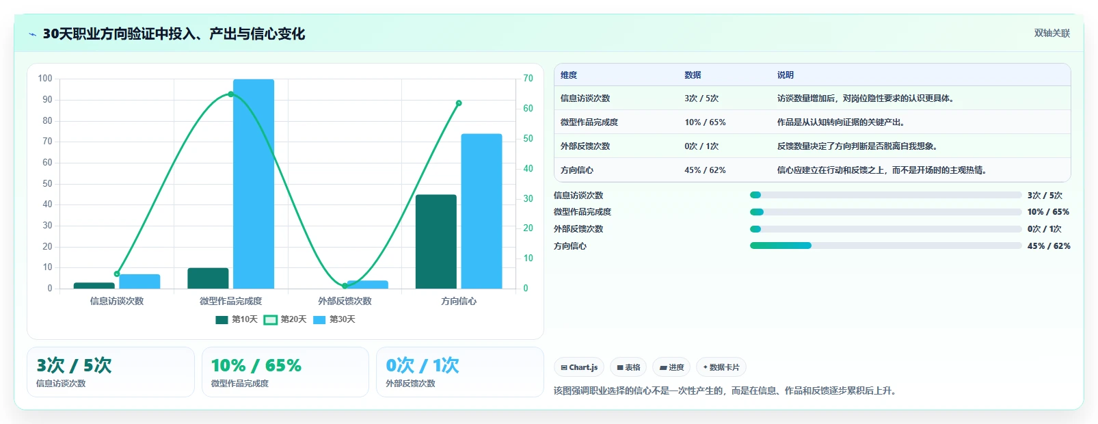This screenshot has width=1098, height=424.
Task: Click the 信息访谈次数 x-axis label
Action: (x=117, y=301)
